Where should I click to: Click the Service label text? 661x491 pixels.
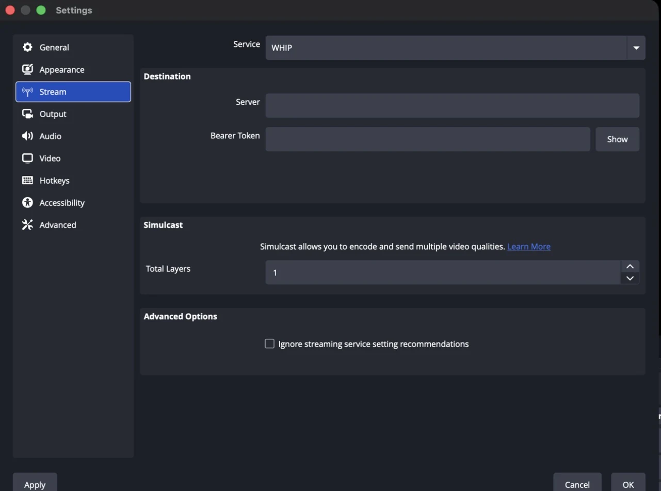[247, 44]
